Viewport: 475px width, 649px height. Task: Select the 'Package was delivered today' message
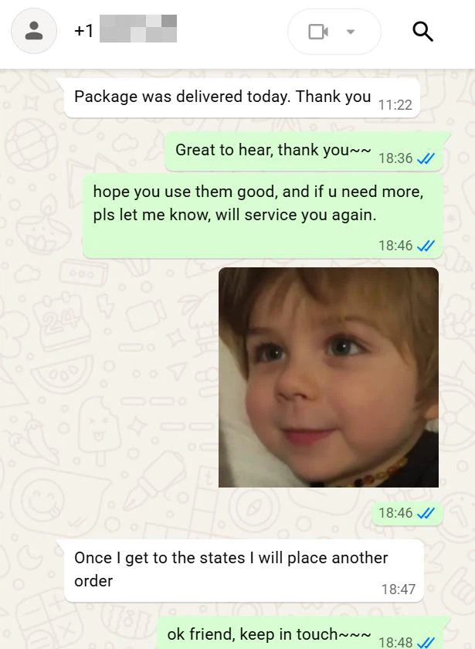(242, 97)
